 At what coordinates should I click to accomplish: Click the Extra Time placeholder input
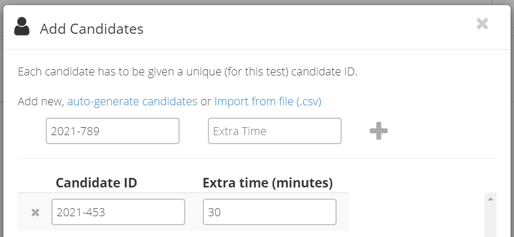coord(275,131)
